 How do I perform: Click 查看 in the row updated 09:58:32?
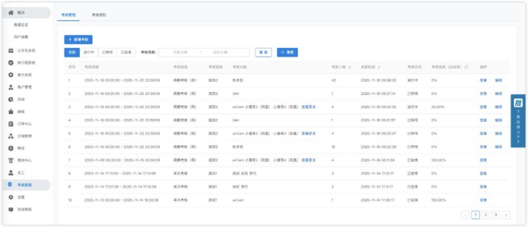483,80
